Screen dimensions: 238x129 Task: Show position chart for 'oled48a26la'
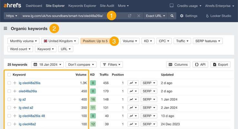coord(133,91)
